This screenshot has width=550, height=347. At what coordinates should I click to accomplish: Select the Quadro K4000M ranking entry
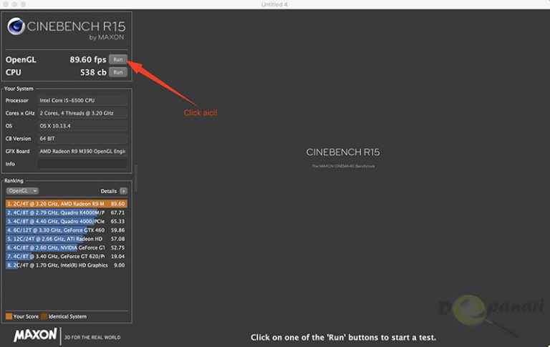click(66, 212)
